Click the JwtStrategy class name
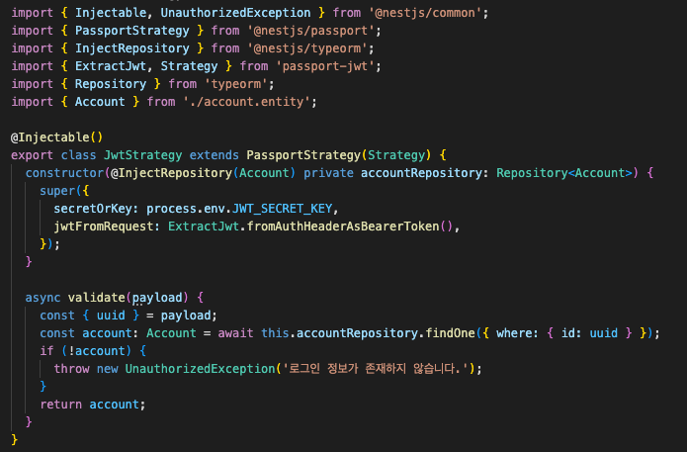Viewport: 687px width, 452px height. [x=142, y=155]
